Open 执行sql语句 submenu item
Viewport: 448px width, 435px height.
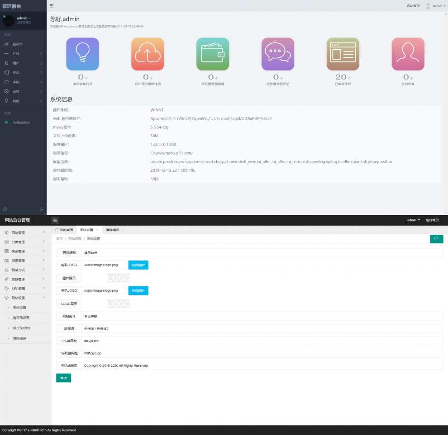pos(21,328)
